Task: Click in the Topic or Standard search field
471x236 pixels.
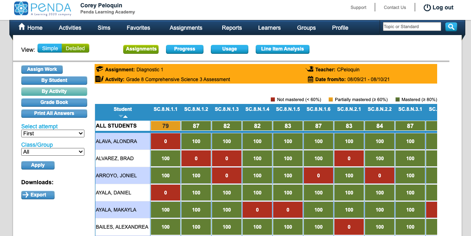Action: pyautogui.click(x=412, y=27)
